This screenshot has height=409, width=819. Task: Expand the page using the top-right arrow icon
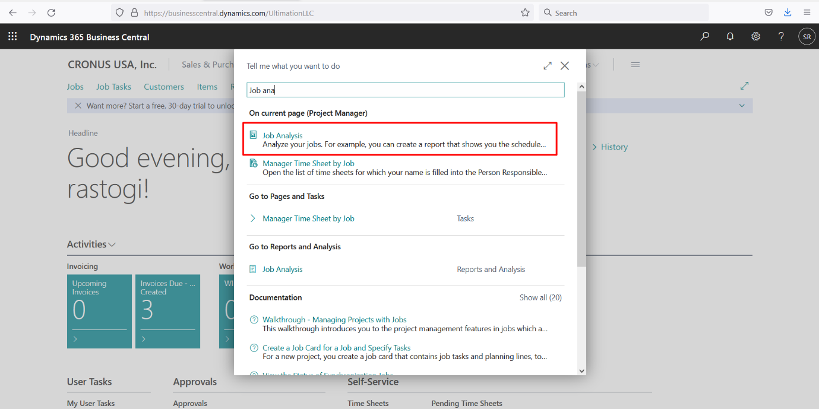pos(744,85)
